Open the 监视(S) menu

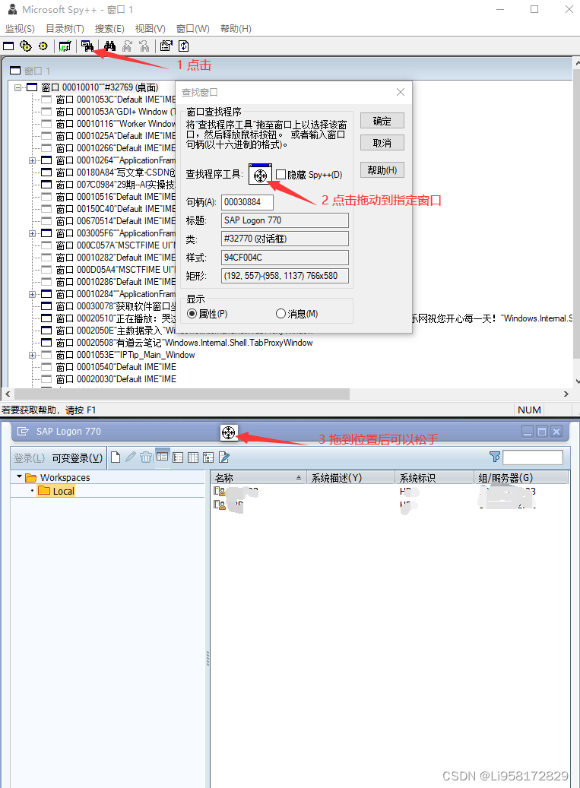tap(20, 29)
